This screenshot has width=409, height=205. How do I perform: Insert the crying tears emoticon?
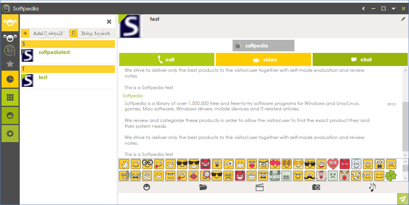click(x=136, y=176)
